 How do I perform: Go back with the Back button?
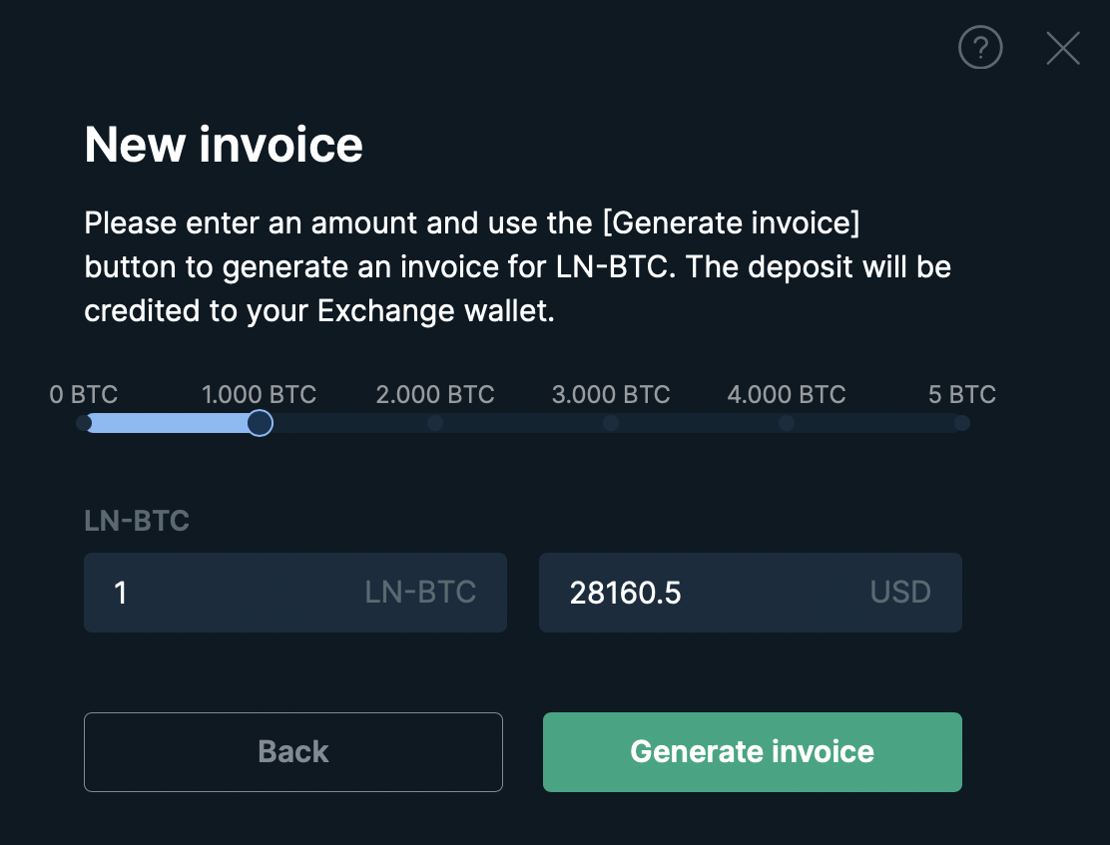tap(293, 751)
